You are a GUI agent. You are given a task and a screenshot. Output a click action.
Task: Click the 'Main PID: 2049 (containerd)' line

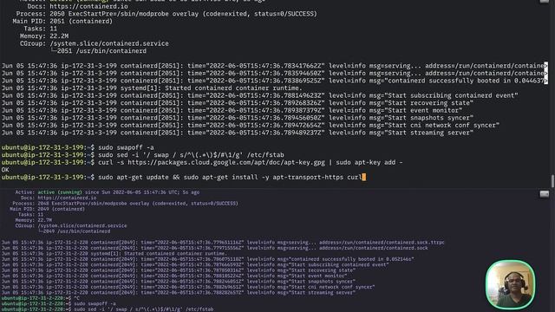pos(47,209)
